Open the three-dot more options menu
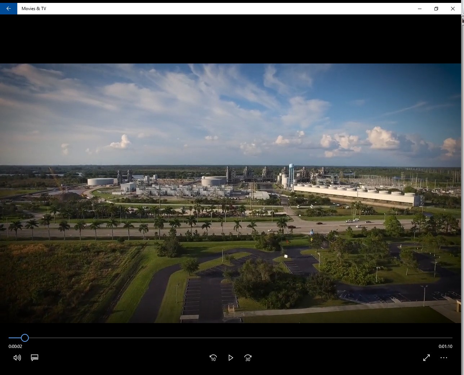The width and height of the screenshot is (464, 375). click(443, 358)
